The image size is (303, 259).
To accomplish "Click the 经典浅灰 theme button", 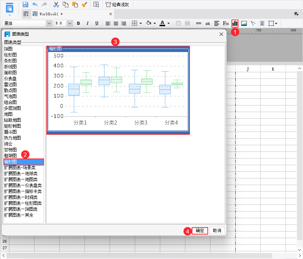I will point(117,5).
